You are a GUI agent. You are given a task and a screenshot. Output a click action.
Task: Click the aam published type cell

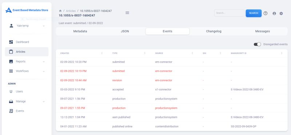tap(121, 117)
